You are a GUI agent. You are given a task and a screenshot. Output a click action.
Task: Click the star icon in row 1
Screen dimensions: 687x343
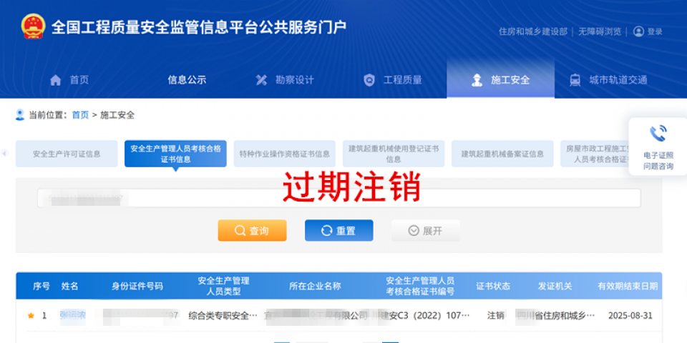pyautogui.click(x=31, y=315)
